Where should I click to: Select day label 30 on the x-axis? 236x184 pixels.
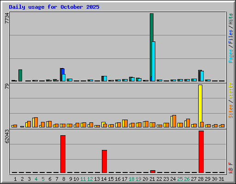(214, 179)
